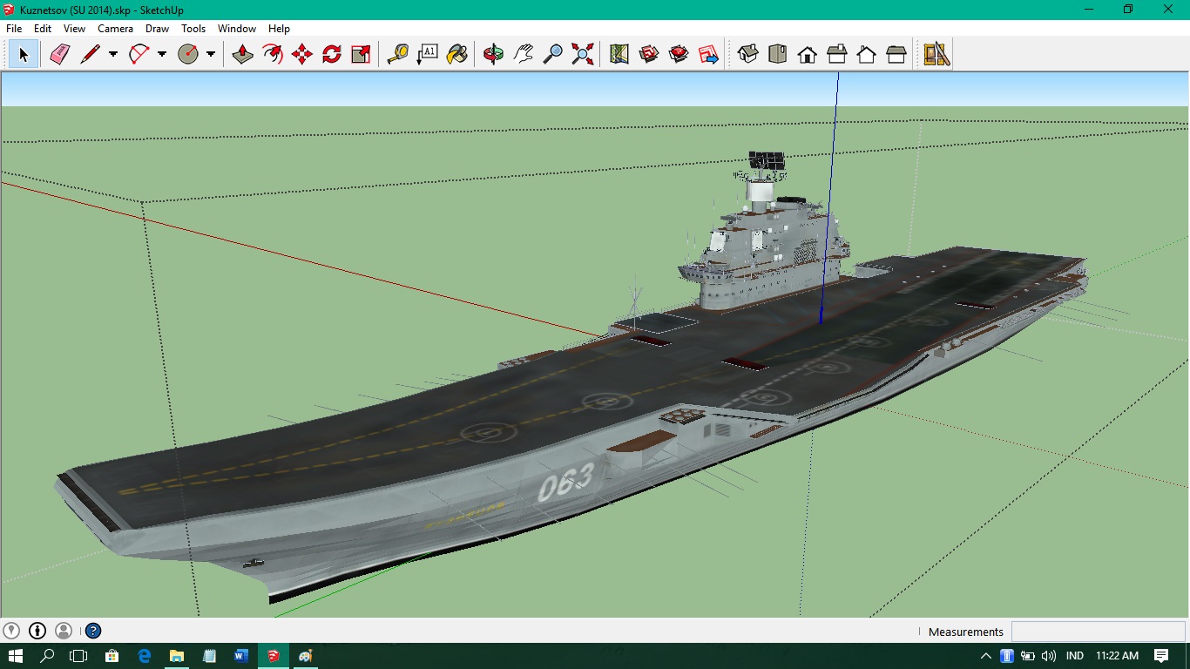
Task: Switch to the Top view
Action: click(x=777, y=54)
